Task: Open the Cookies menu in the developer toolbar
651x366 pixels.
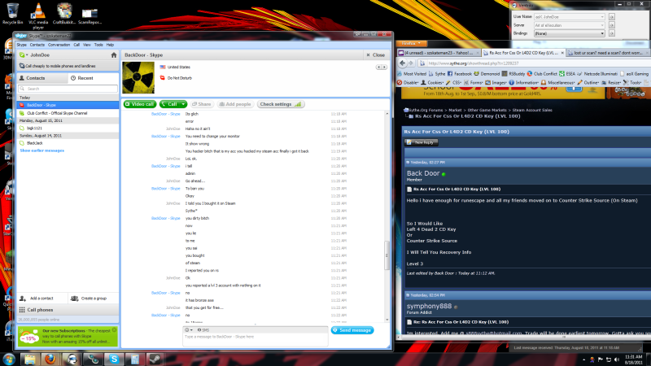Action: point(432,83)
